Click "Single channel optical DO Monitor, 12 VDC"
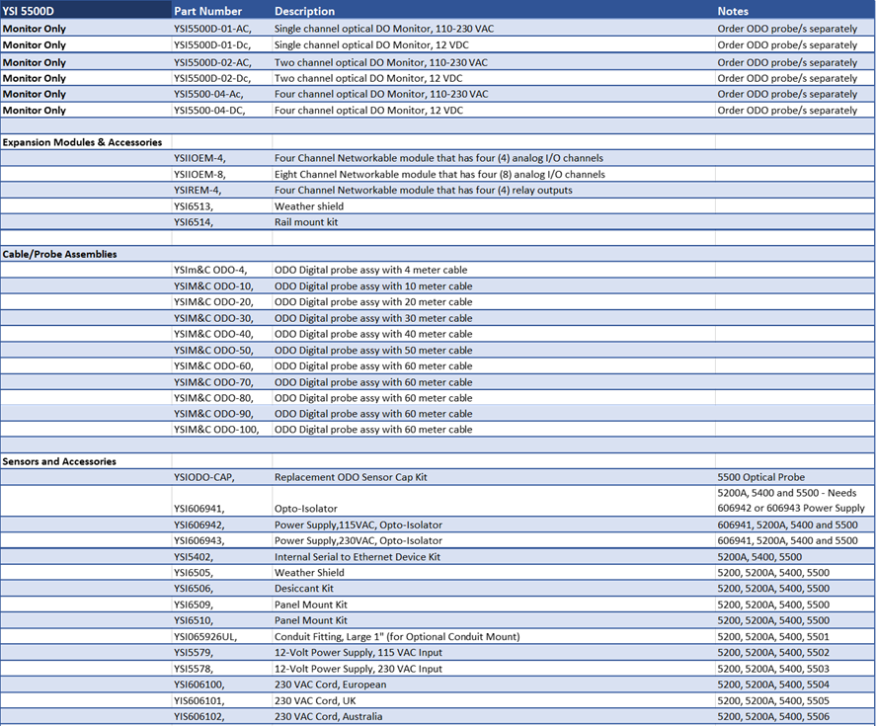The image size is (876, 726). click(x=371, y=44)
